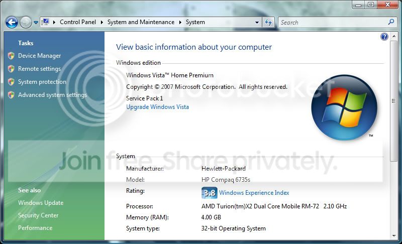Select the System breadcrumb
Viewport: 402px width, 244px height.
195,22
